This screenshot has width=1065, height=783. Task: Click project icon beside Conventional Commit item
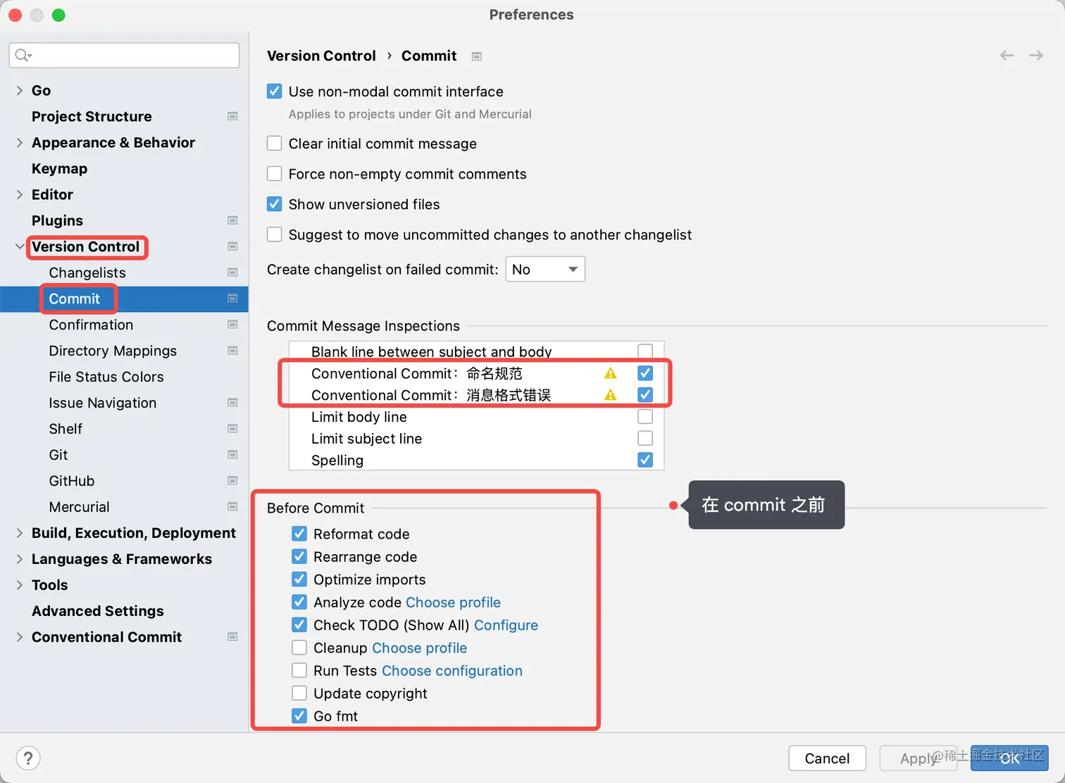(232, 637)
